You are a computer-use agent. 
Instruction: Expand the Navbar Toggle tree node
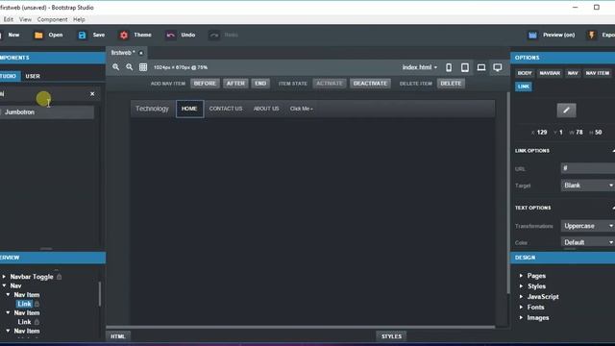(x=4, y=277)
